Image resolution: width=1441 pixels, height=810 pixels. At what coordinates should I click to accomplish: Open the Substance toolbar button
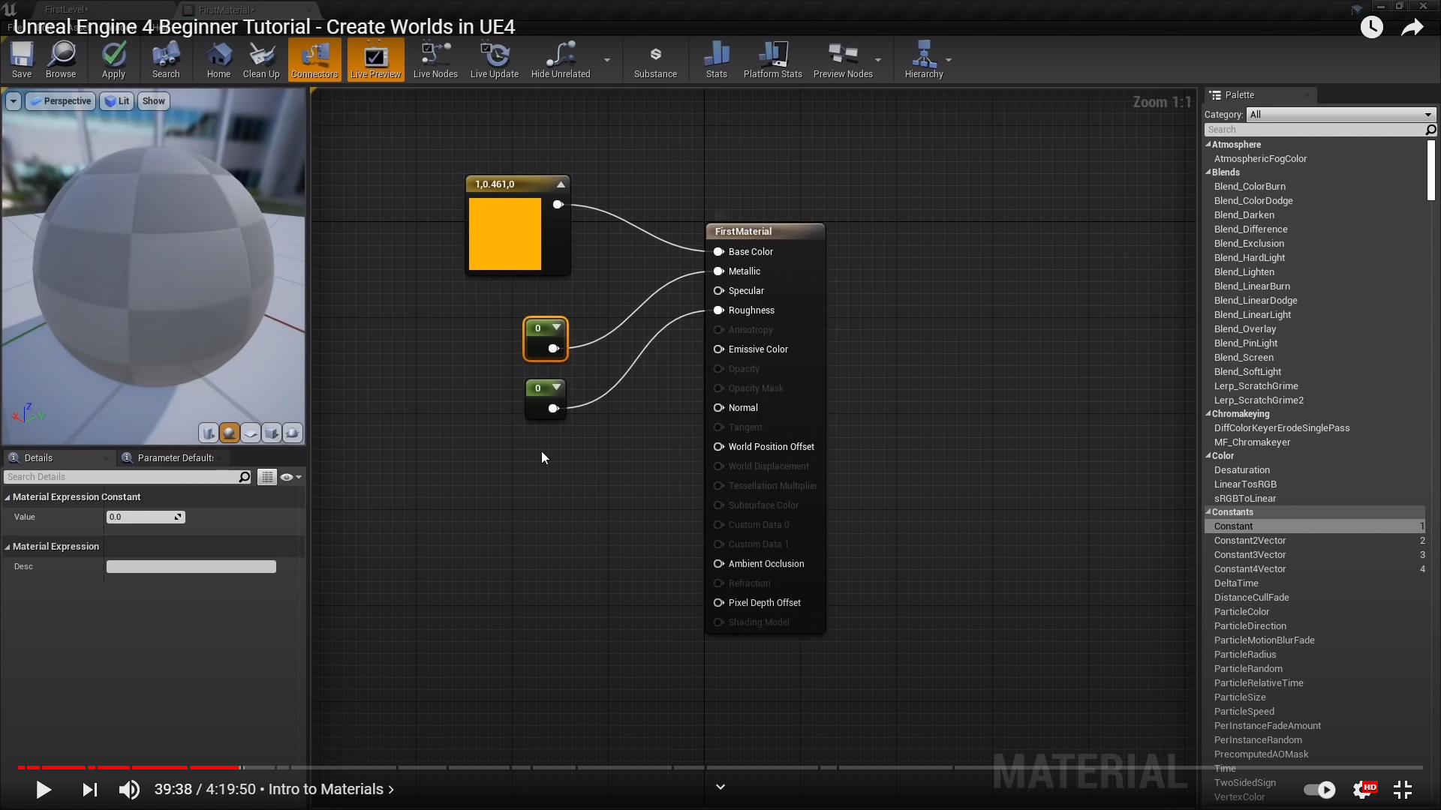point(655,59)
